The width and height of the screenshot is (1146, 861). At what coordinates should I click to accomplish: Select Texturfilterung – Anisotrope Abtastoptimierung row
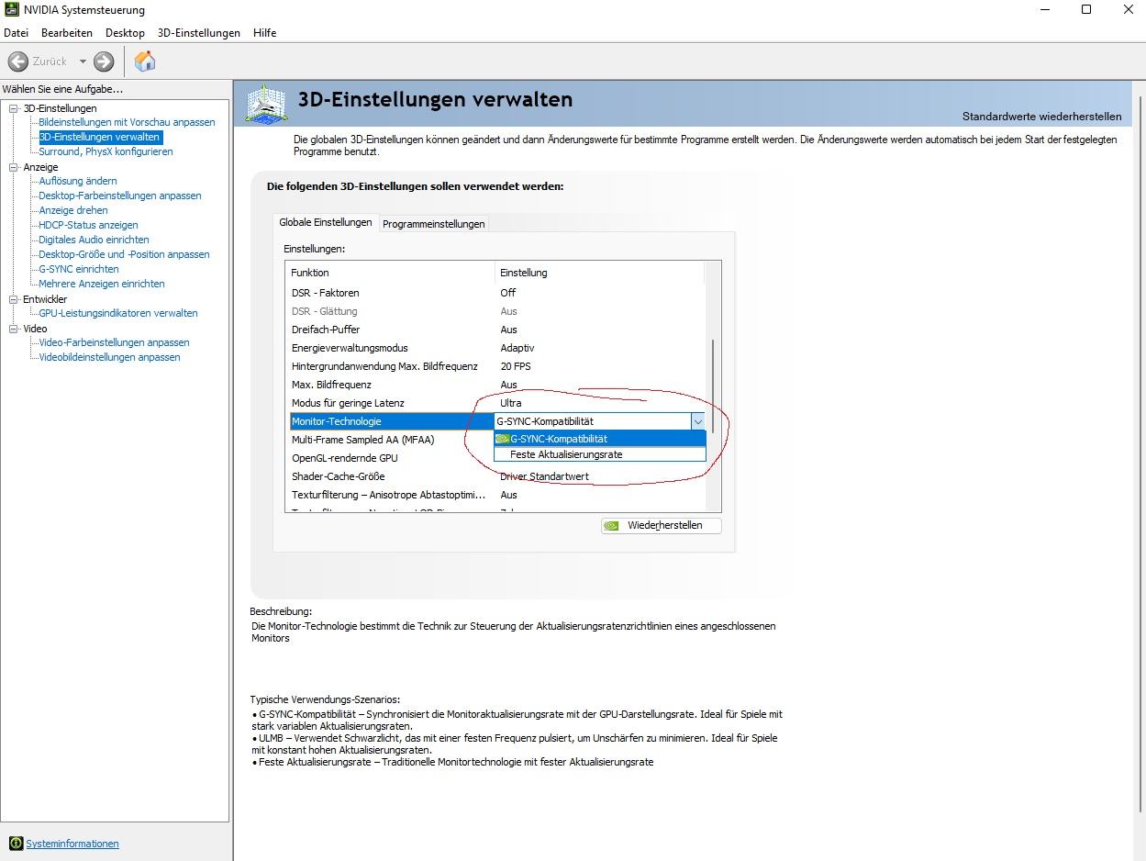point(496,495)
